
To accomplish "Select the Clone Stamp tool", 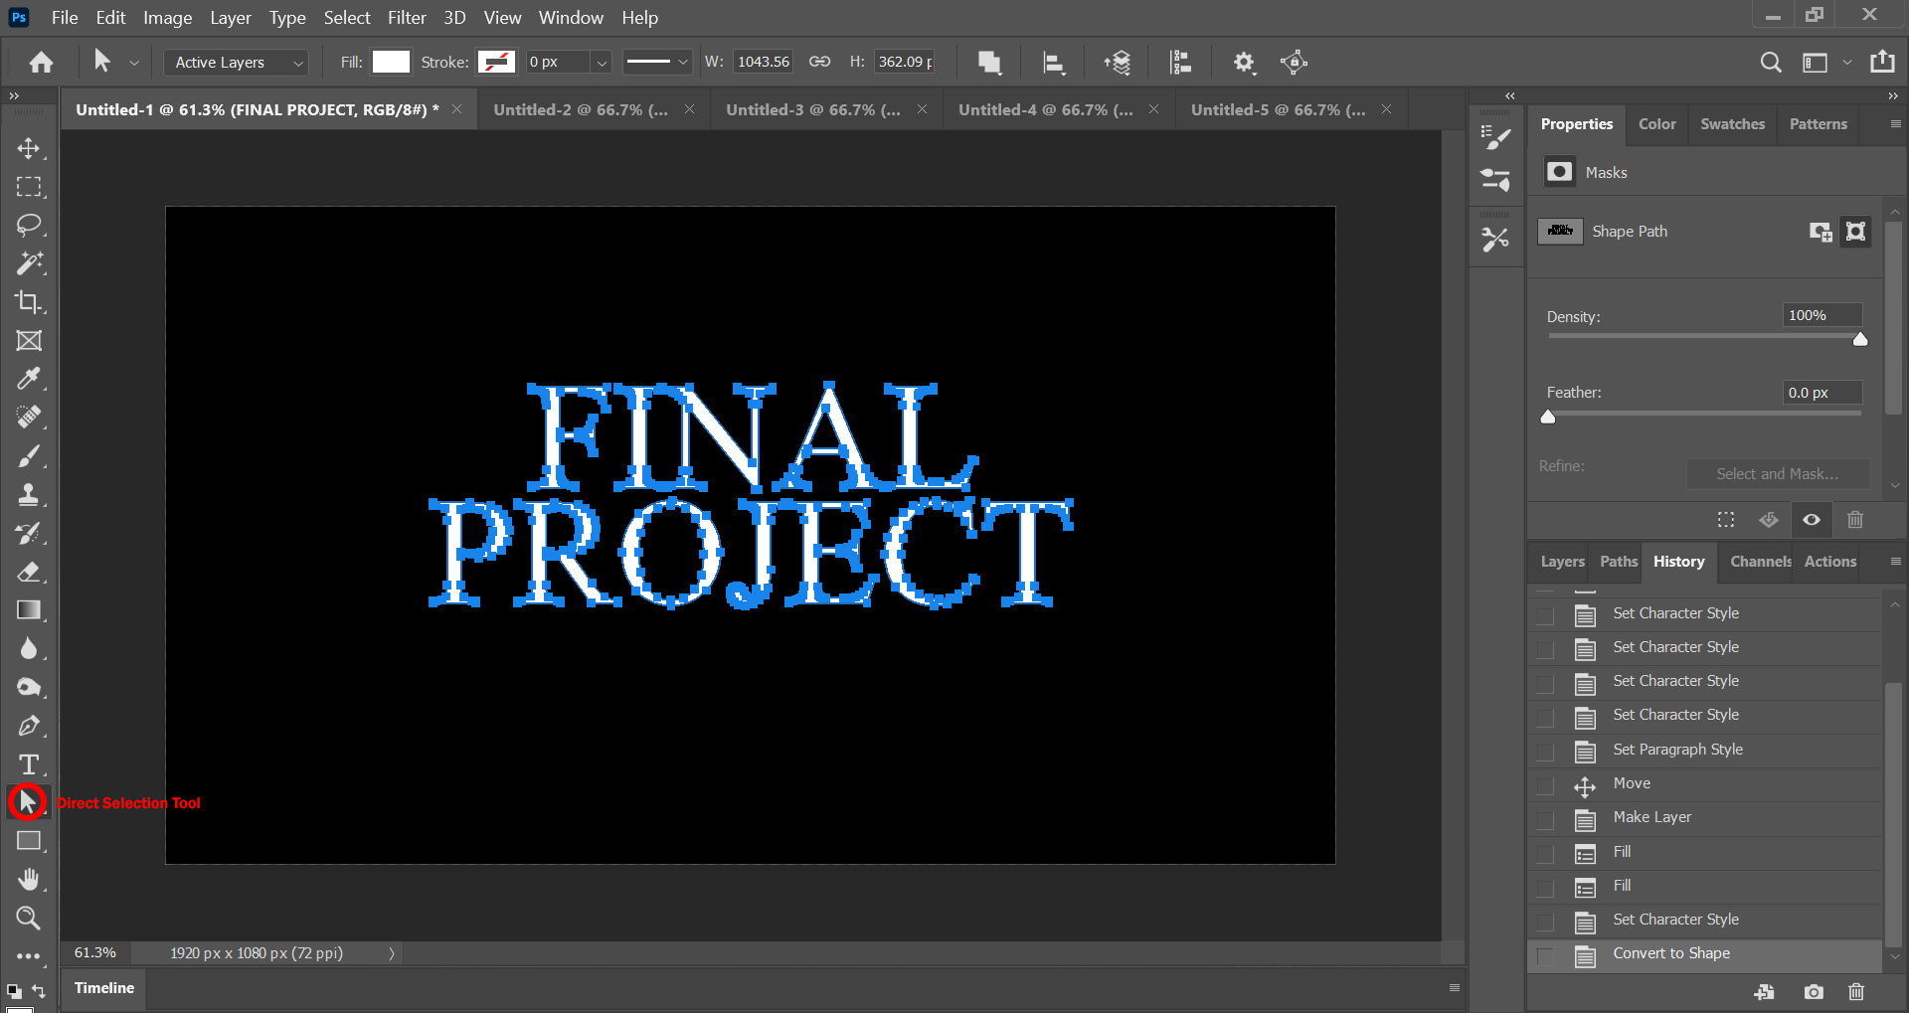I will pyautogui.click(x=28, y=494).
